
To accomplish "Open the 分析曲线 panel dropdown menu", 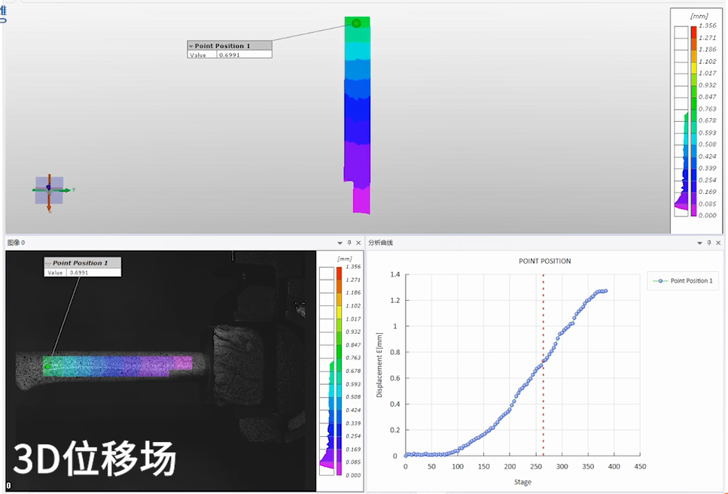I will (701, 243).
